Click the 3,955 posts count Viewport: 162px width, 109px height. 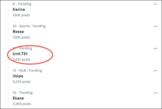tap(22, 104)
